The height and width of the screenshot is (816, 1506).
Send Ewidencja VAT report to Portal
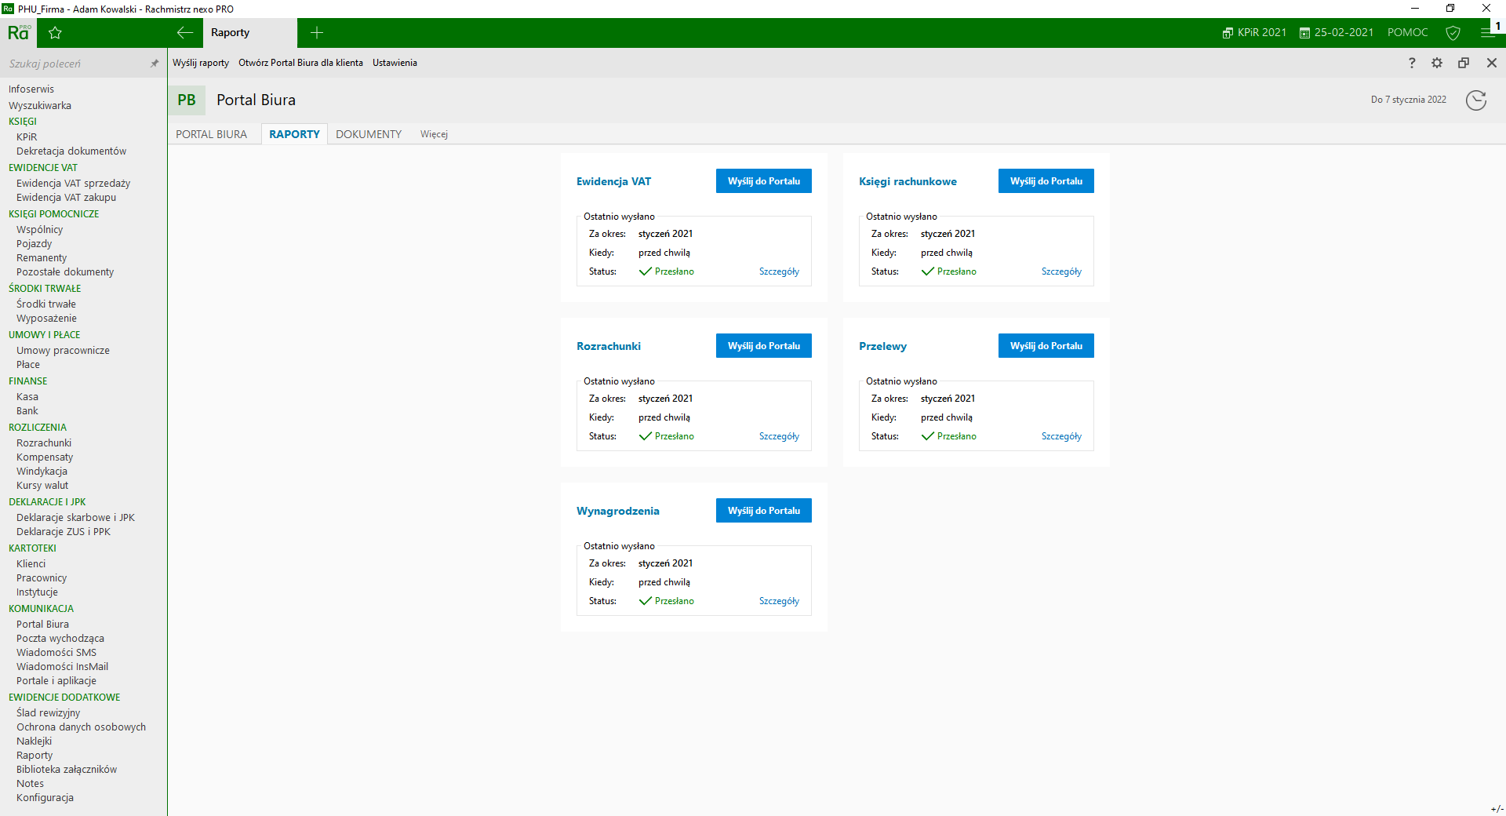[763, 181]
